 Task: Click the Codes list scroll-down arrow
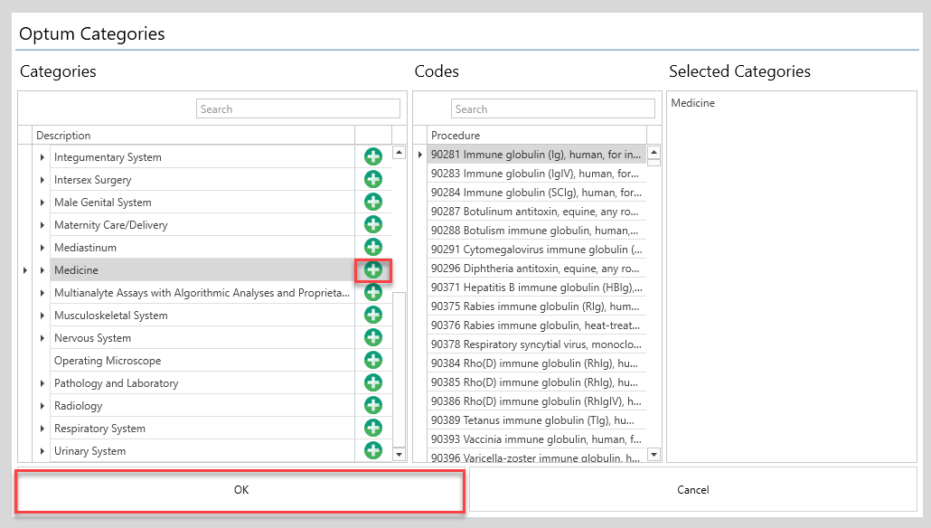point(654,455)
